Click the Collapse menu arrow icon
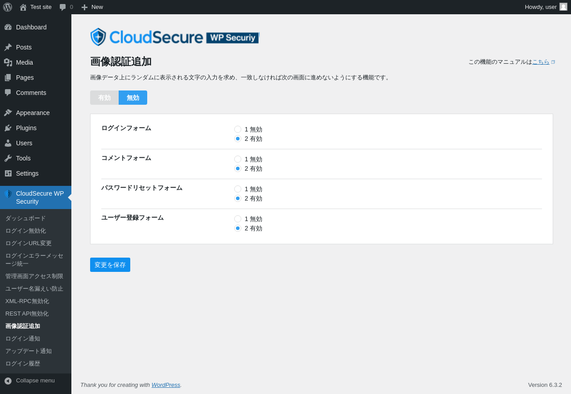This screenshot has height=394, width=571. (x=8, y=381)
